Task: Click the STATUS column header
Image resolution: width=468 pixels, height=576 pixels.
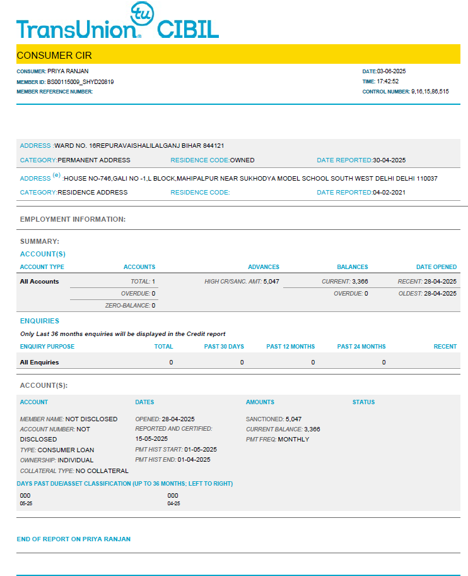Action: click(x=363, y=402)
